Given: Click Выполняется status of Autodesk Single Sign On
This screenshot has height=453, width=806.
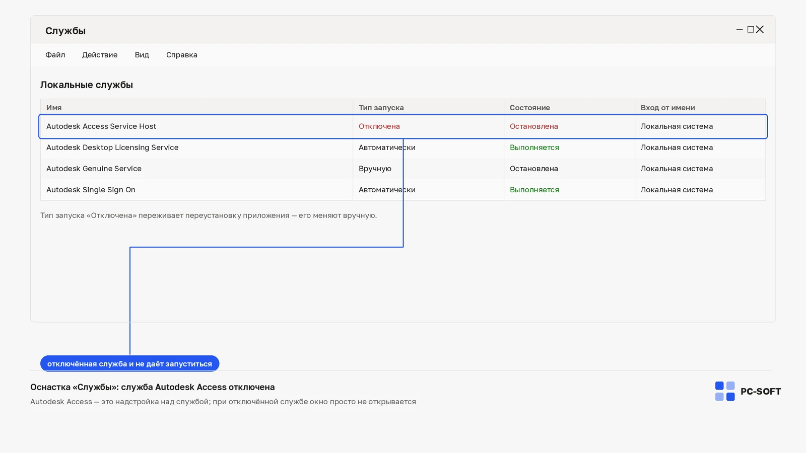Looking at the screenshot, I should tap(534, 190).
